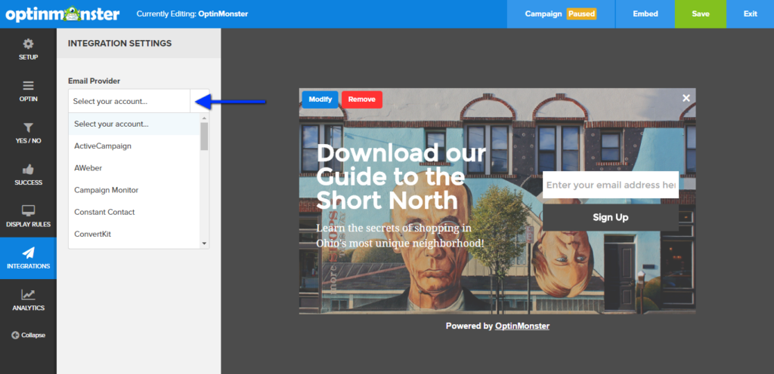Choose AWeber from the list
The image size is (774, 374).
[134, 168]
